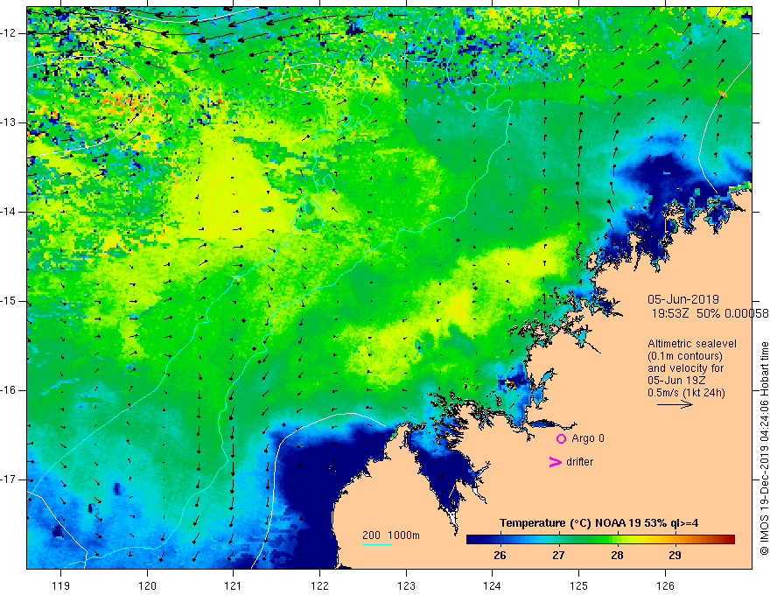The image size is (770, 595).
Task: Click the "Argo 0" legend label
Action: (588, 438)
